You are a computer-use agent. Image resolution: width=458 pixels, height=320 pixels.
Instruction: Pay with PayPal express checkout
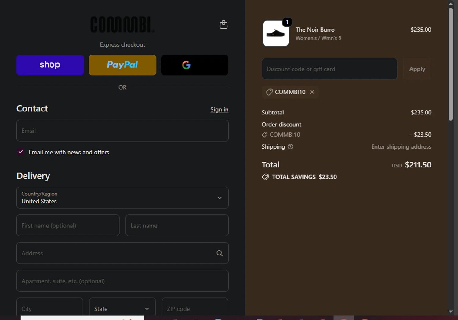click(122, 65)
